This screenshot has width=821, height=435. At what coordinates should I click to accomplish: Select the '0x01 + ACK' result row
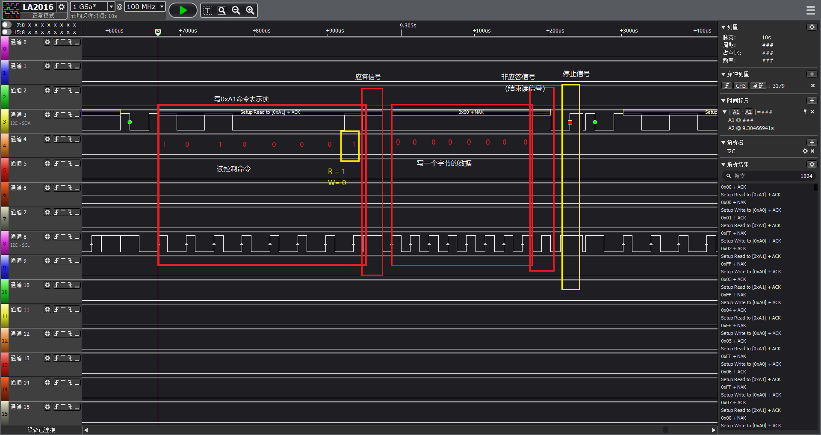[x=733, y=218]
